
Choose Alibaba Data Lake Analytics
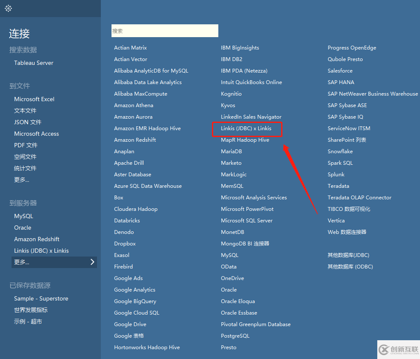148,82
